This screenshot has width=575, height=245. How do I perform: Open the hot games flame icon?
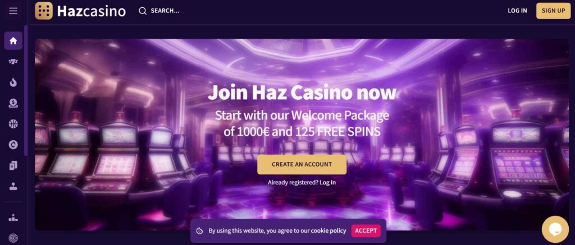click(13, 82)
